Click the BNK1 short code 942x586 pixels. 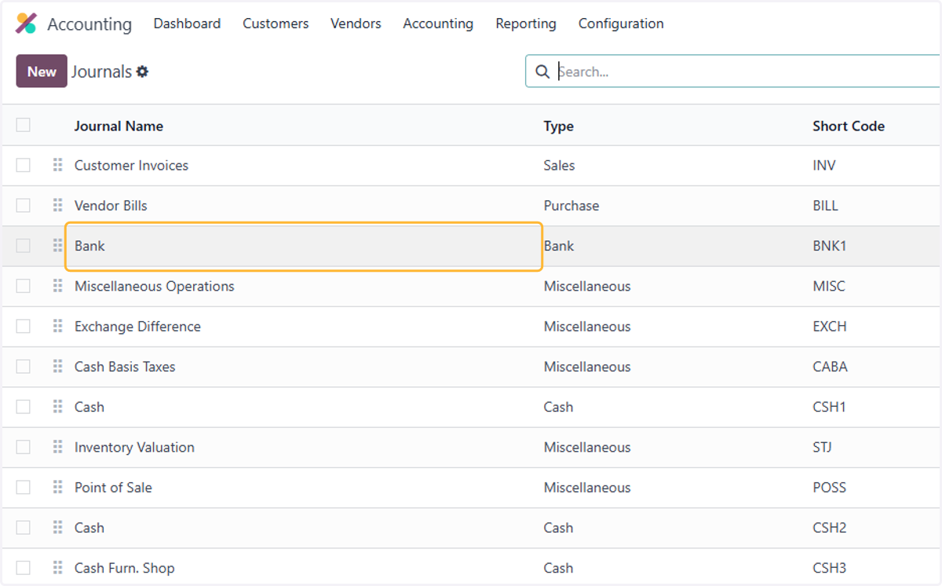click(830, 246)
